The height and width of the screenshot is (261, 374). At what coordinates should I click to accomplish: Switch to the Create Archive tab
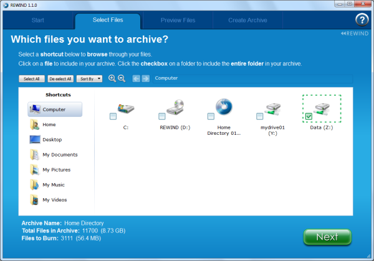point(247,21)
